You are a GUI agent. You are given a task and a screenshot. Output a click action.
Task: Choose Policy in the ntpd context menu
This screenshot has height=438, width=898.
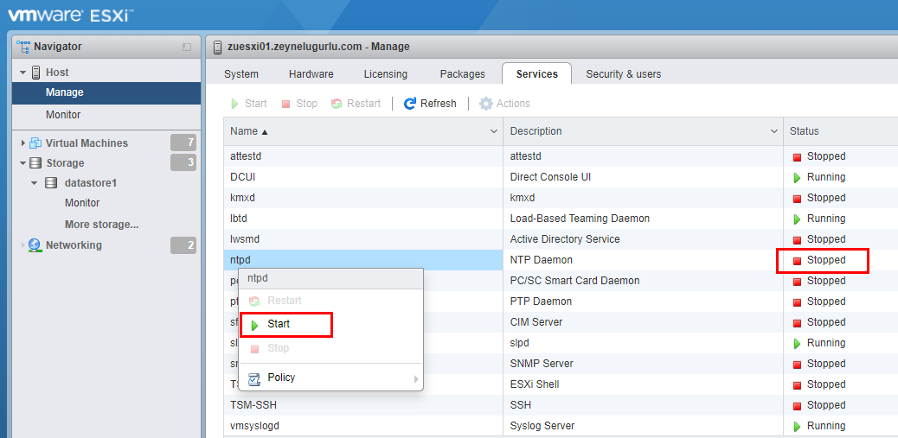[x=330, y=378]
